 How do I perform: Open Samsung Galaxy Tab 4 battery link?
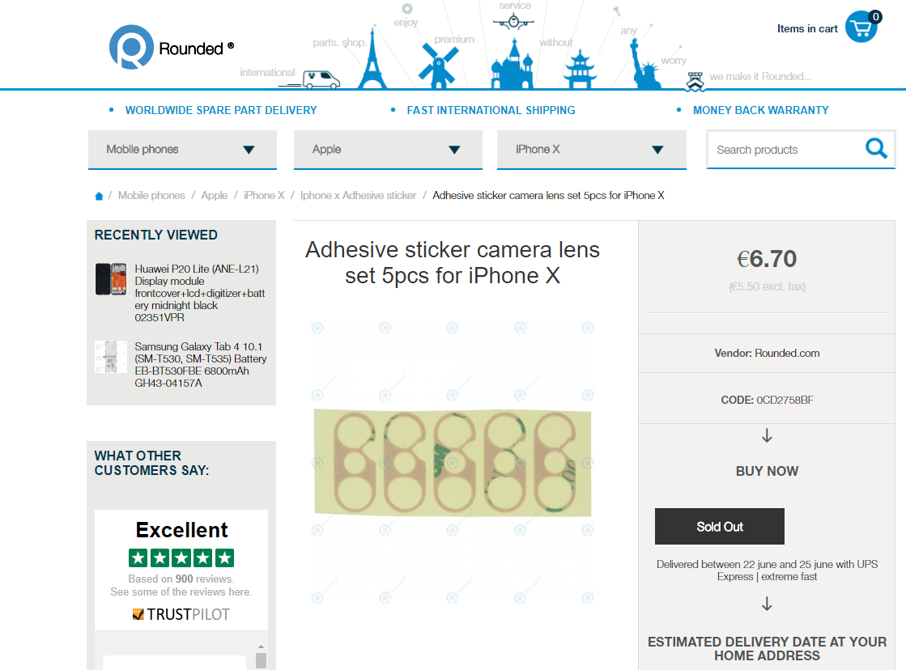[201, 364]
